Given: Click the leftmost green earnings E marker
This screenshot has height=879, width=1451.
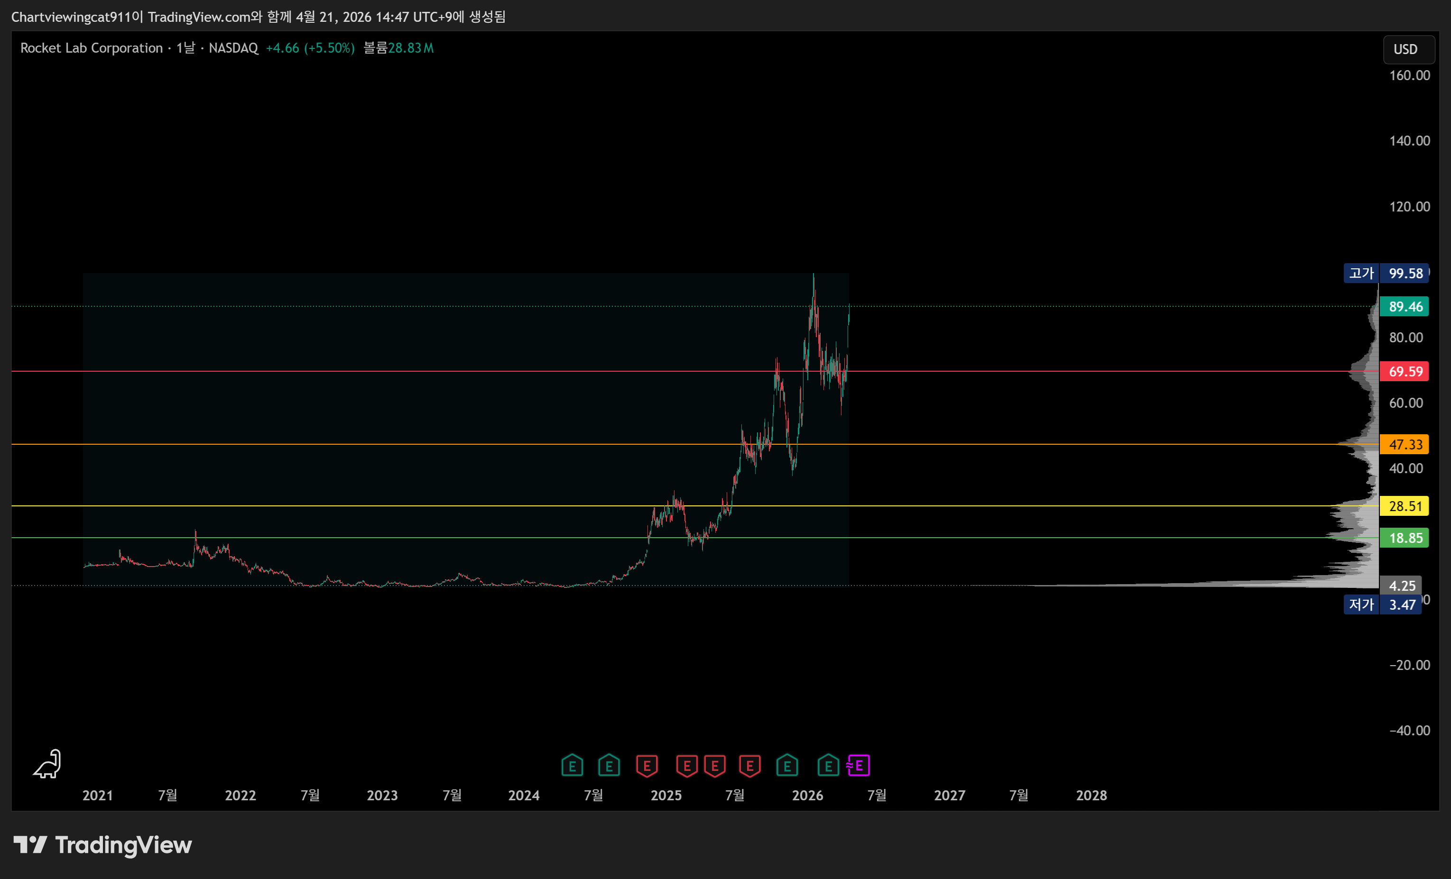Looking at the screenshot, I should [x=572, y=766].
